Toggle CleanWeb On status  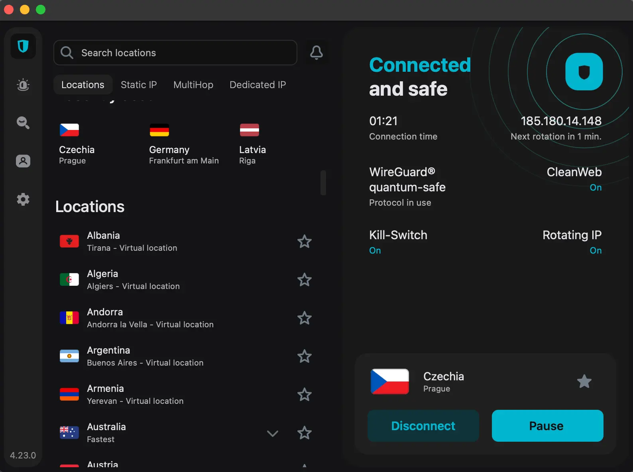coord(596,187)
